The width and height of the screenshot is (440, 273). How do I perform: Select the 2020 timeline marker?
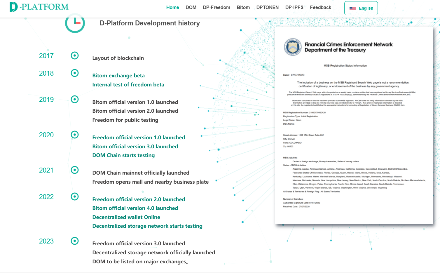[x=75, y=135]
